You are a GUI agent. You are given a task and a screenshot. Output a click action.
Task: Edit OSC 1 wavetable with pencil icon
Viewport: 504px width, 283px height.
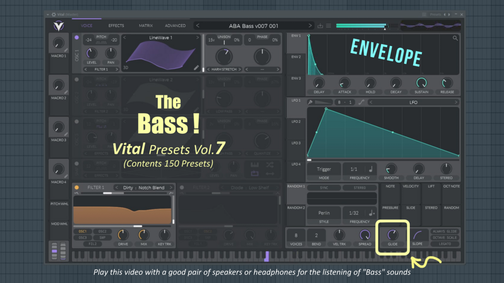click(x=196, y=68)
